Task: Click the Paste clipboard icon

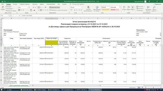Action: click(x=3, y=7)
